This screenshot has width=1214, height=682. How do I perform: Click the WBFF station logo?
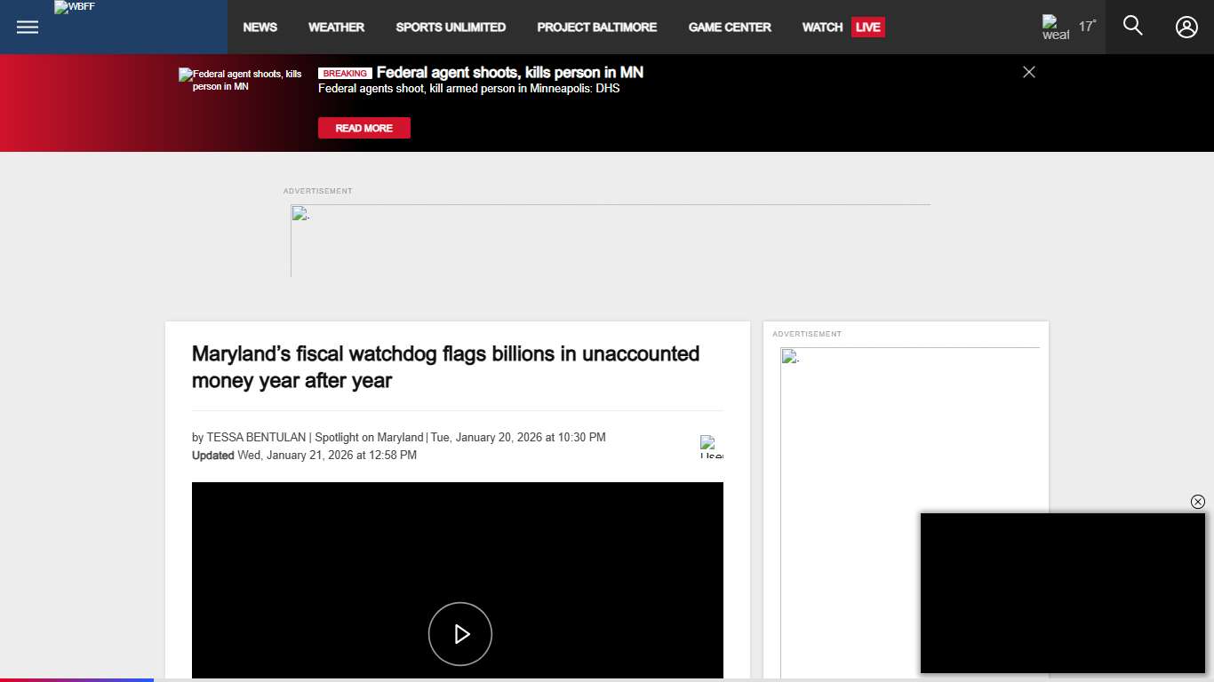click(75, 7)
